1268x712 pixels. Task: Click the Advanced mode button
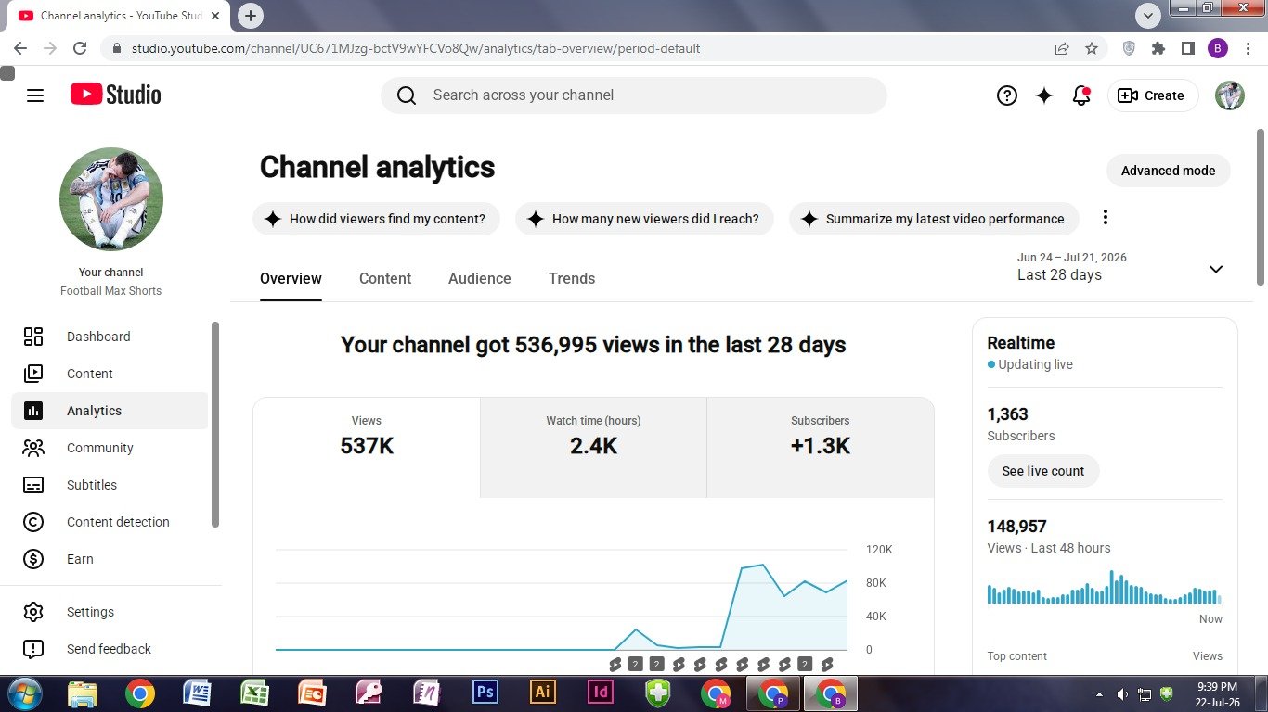coord(1168,171)
